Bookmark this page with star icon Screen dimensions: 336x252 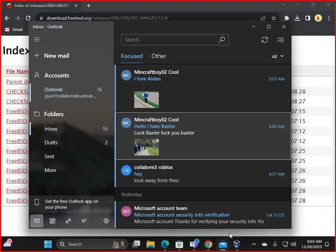(274, 18)
